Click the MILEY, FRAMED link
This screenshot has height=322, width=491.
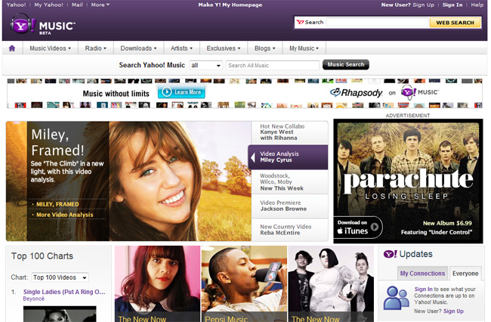tap(57, 204)
